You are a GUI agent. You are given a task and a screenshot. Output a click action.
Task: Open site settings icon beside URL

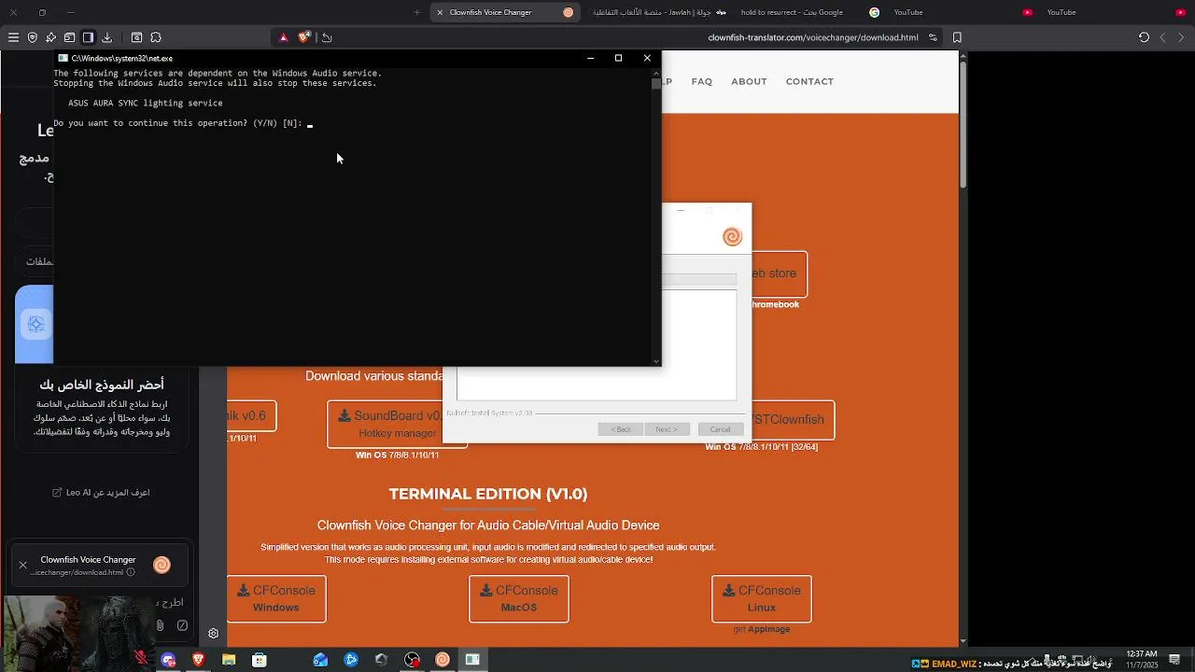(x=932, y=37)
